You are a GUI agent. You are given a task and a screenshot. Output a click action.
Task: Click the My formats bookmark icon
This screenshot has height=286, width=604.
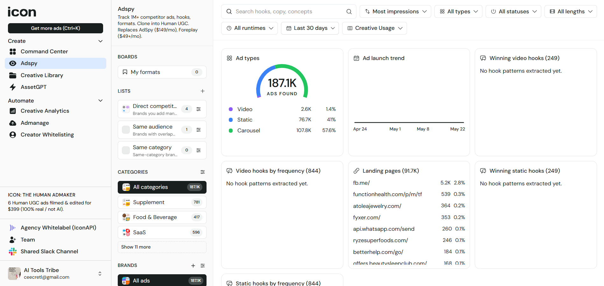(125, 72)
